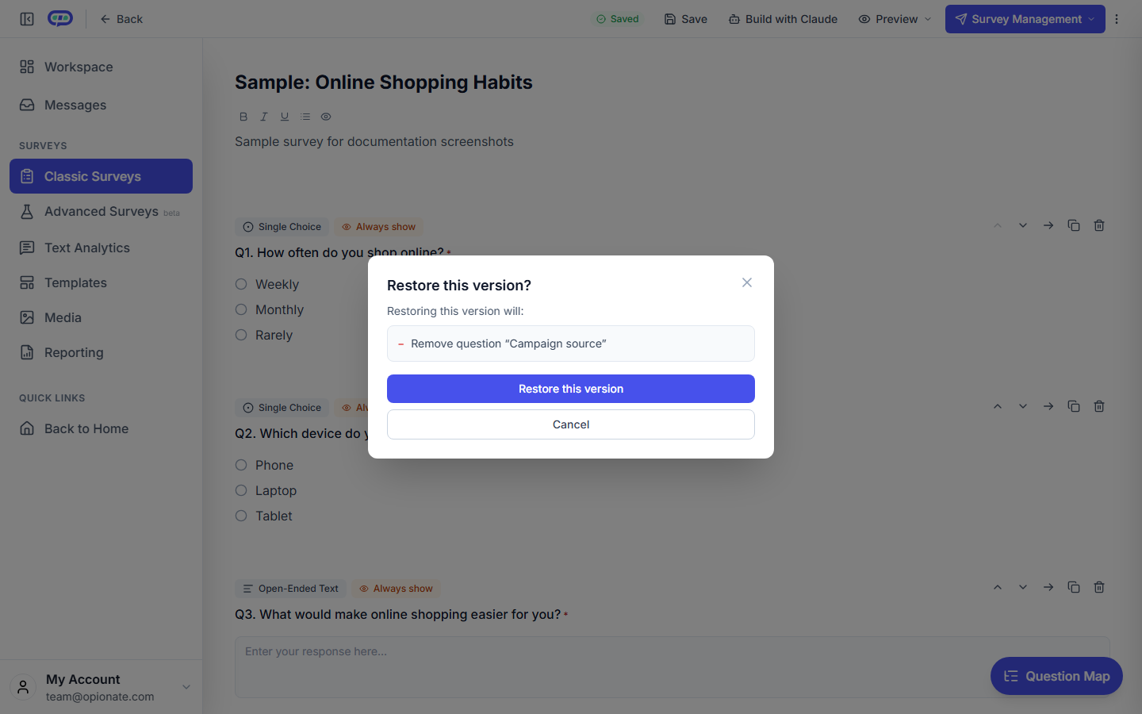The height and width of the screenshot is (714, 1142).
Task: Move Q2 up with chevron arrow
Action: click(998, 406)
